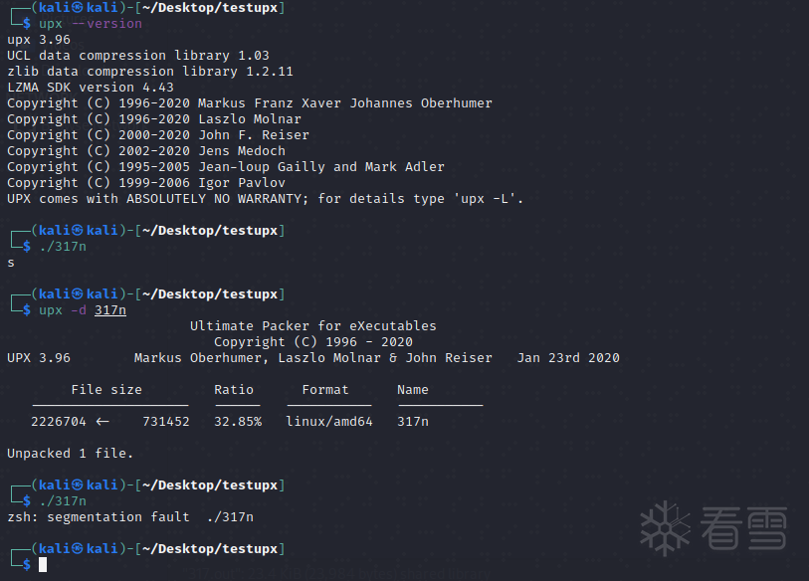Click the underlined 317n argument
The width and height of the screenshot is (809, 581).
pyautogui.click(x=110, y=310)
